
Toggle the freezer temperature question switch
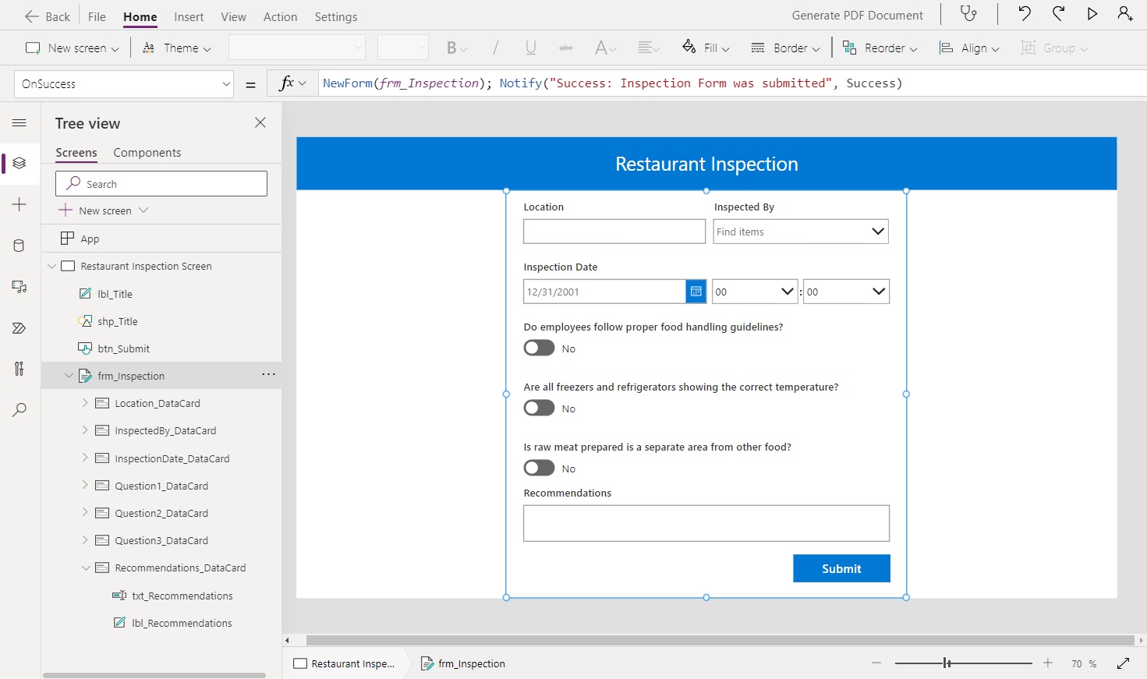click(539, 408)
